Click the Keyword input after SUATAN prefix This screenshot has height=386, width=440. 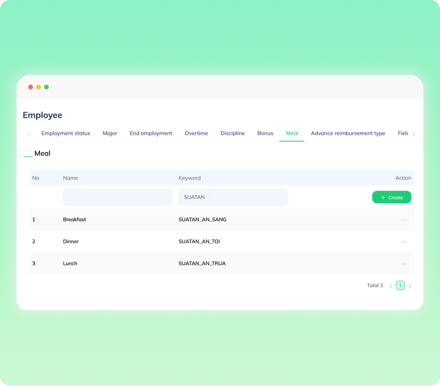(x=248, y=197)
